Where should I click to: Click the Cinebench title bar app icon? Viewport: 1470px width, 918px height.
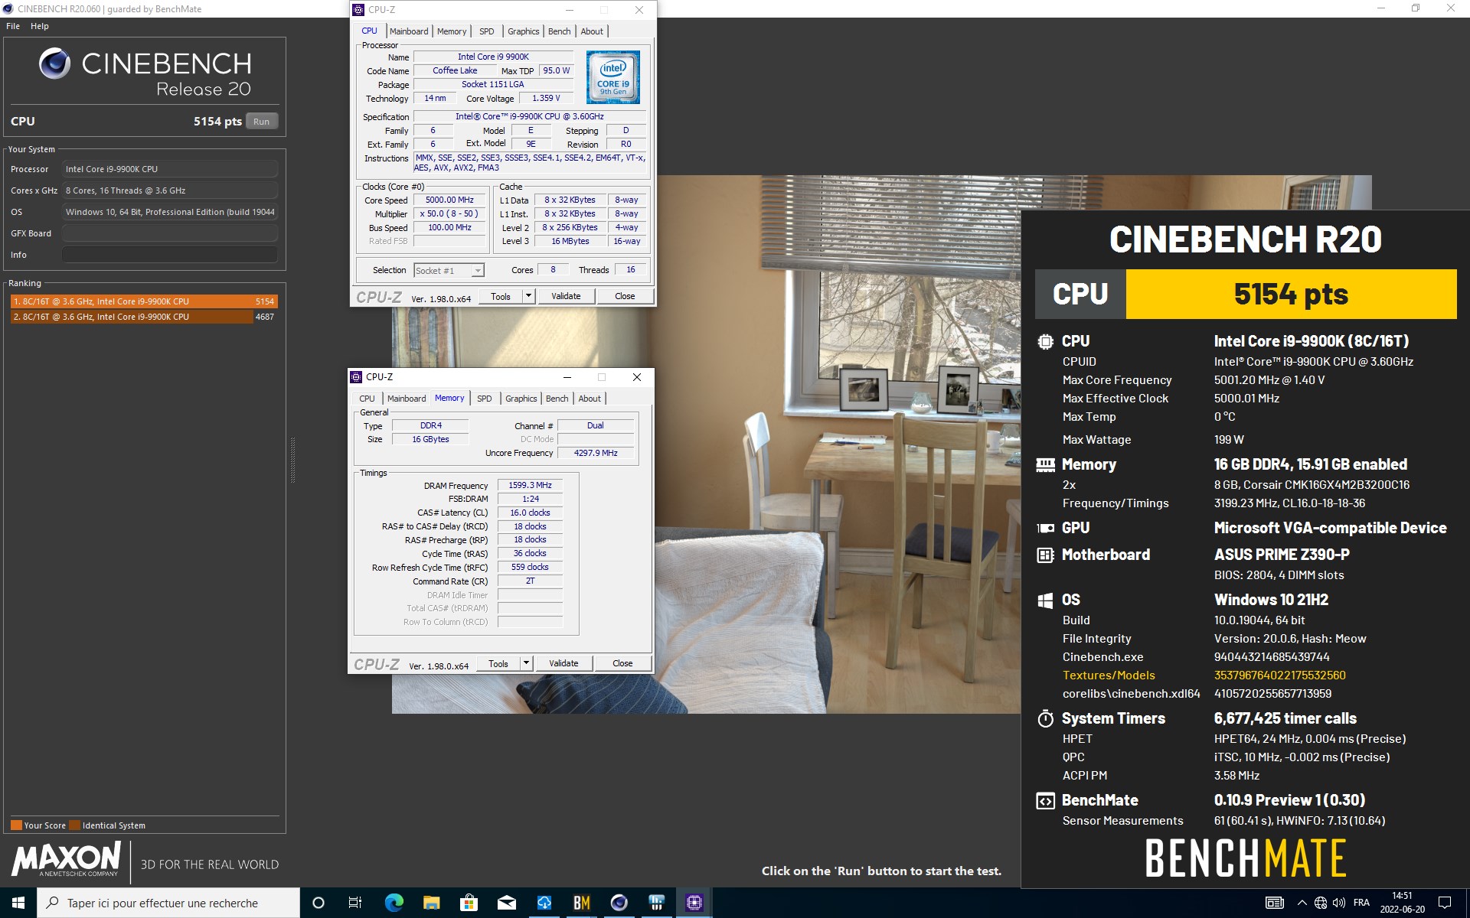click(x=8, y=8)
